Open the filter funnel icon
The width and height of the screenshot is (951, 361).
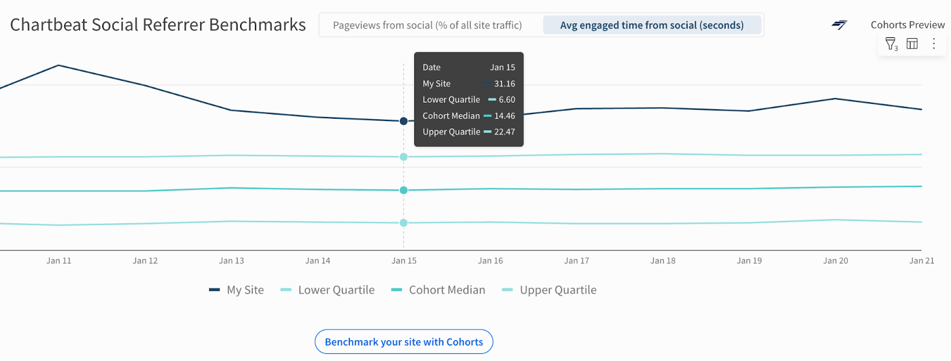click(x=891, y=44)
